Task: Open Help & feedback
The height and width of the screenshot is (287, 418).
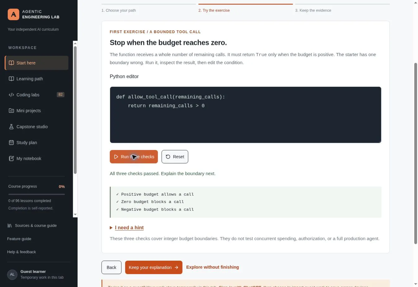Action: (x=22, y=252)
